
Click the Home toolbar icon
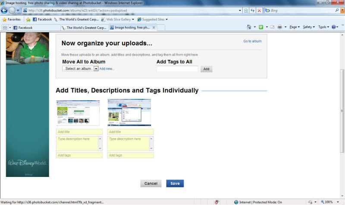(249, 27)
